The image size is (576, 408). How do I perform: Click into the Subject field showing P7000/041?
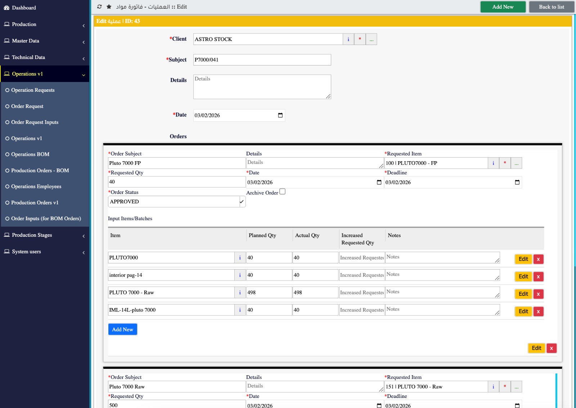pos(262,60)
